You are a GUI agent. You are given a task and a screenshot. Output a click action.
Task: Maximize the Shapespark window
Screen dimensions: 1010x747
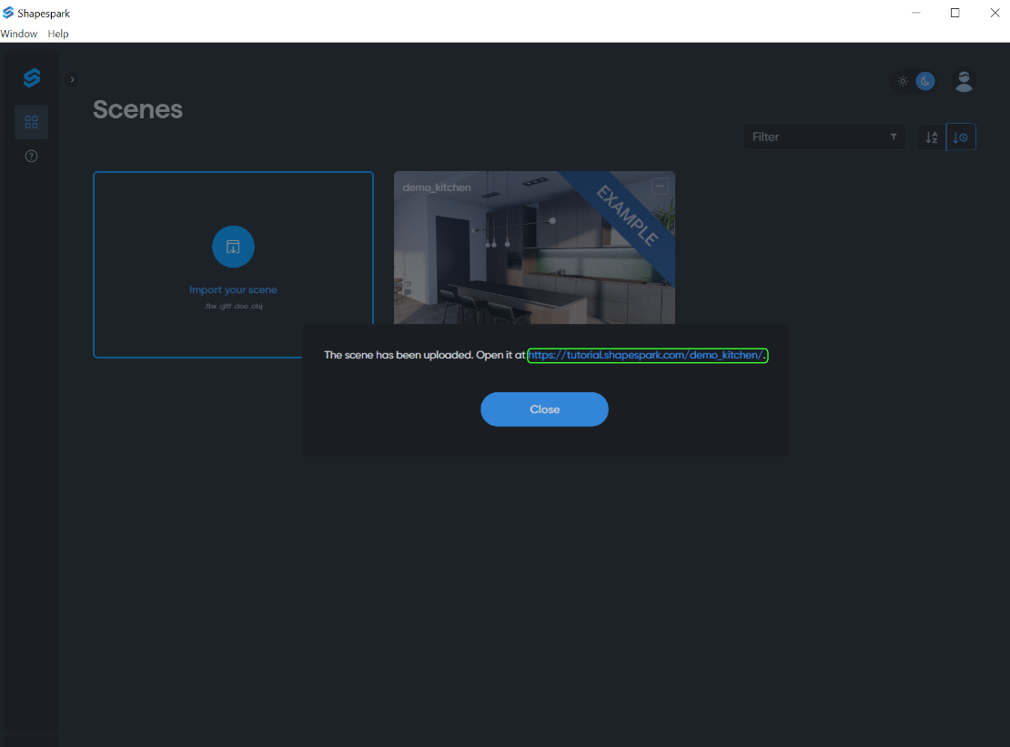[x=954, y=13]
